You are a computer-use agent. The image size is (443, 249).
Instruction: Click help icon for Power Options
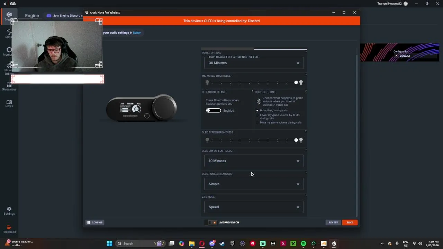[x=306, y=52]
